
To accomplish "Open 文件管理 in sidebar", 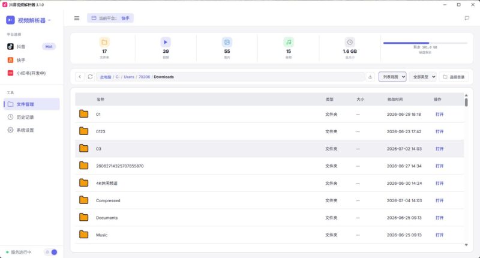I will [x=32, y=104].
